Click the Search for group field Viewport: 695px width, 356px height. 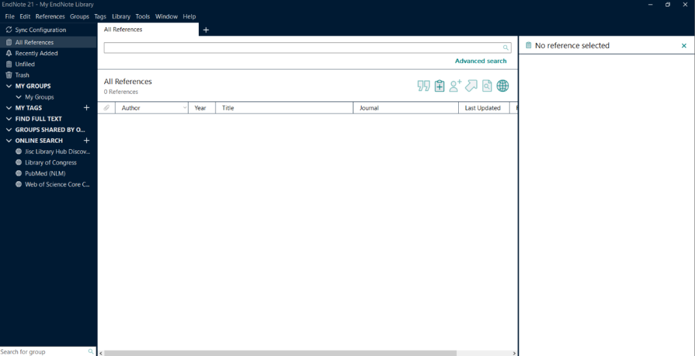pos(42,352)
